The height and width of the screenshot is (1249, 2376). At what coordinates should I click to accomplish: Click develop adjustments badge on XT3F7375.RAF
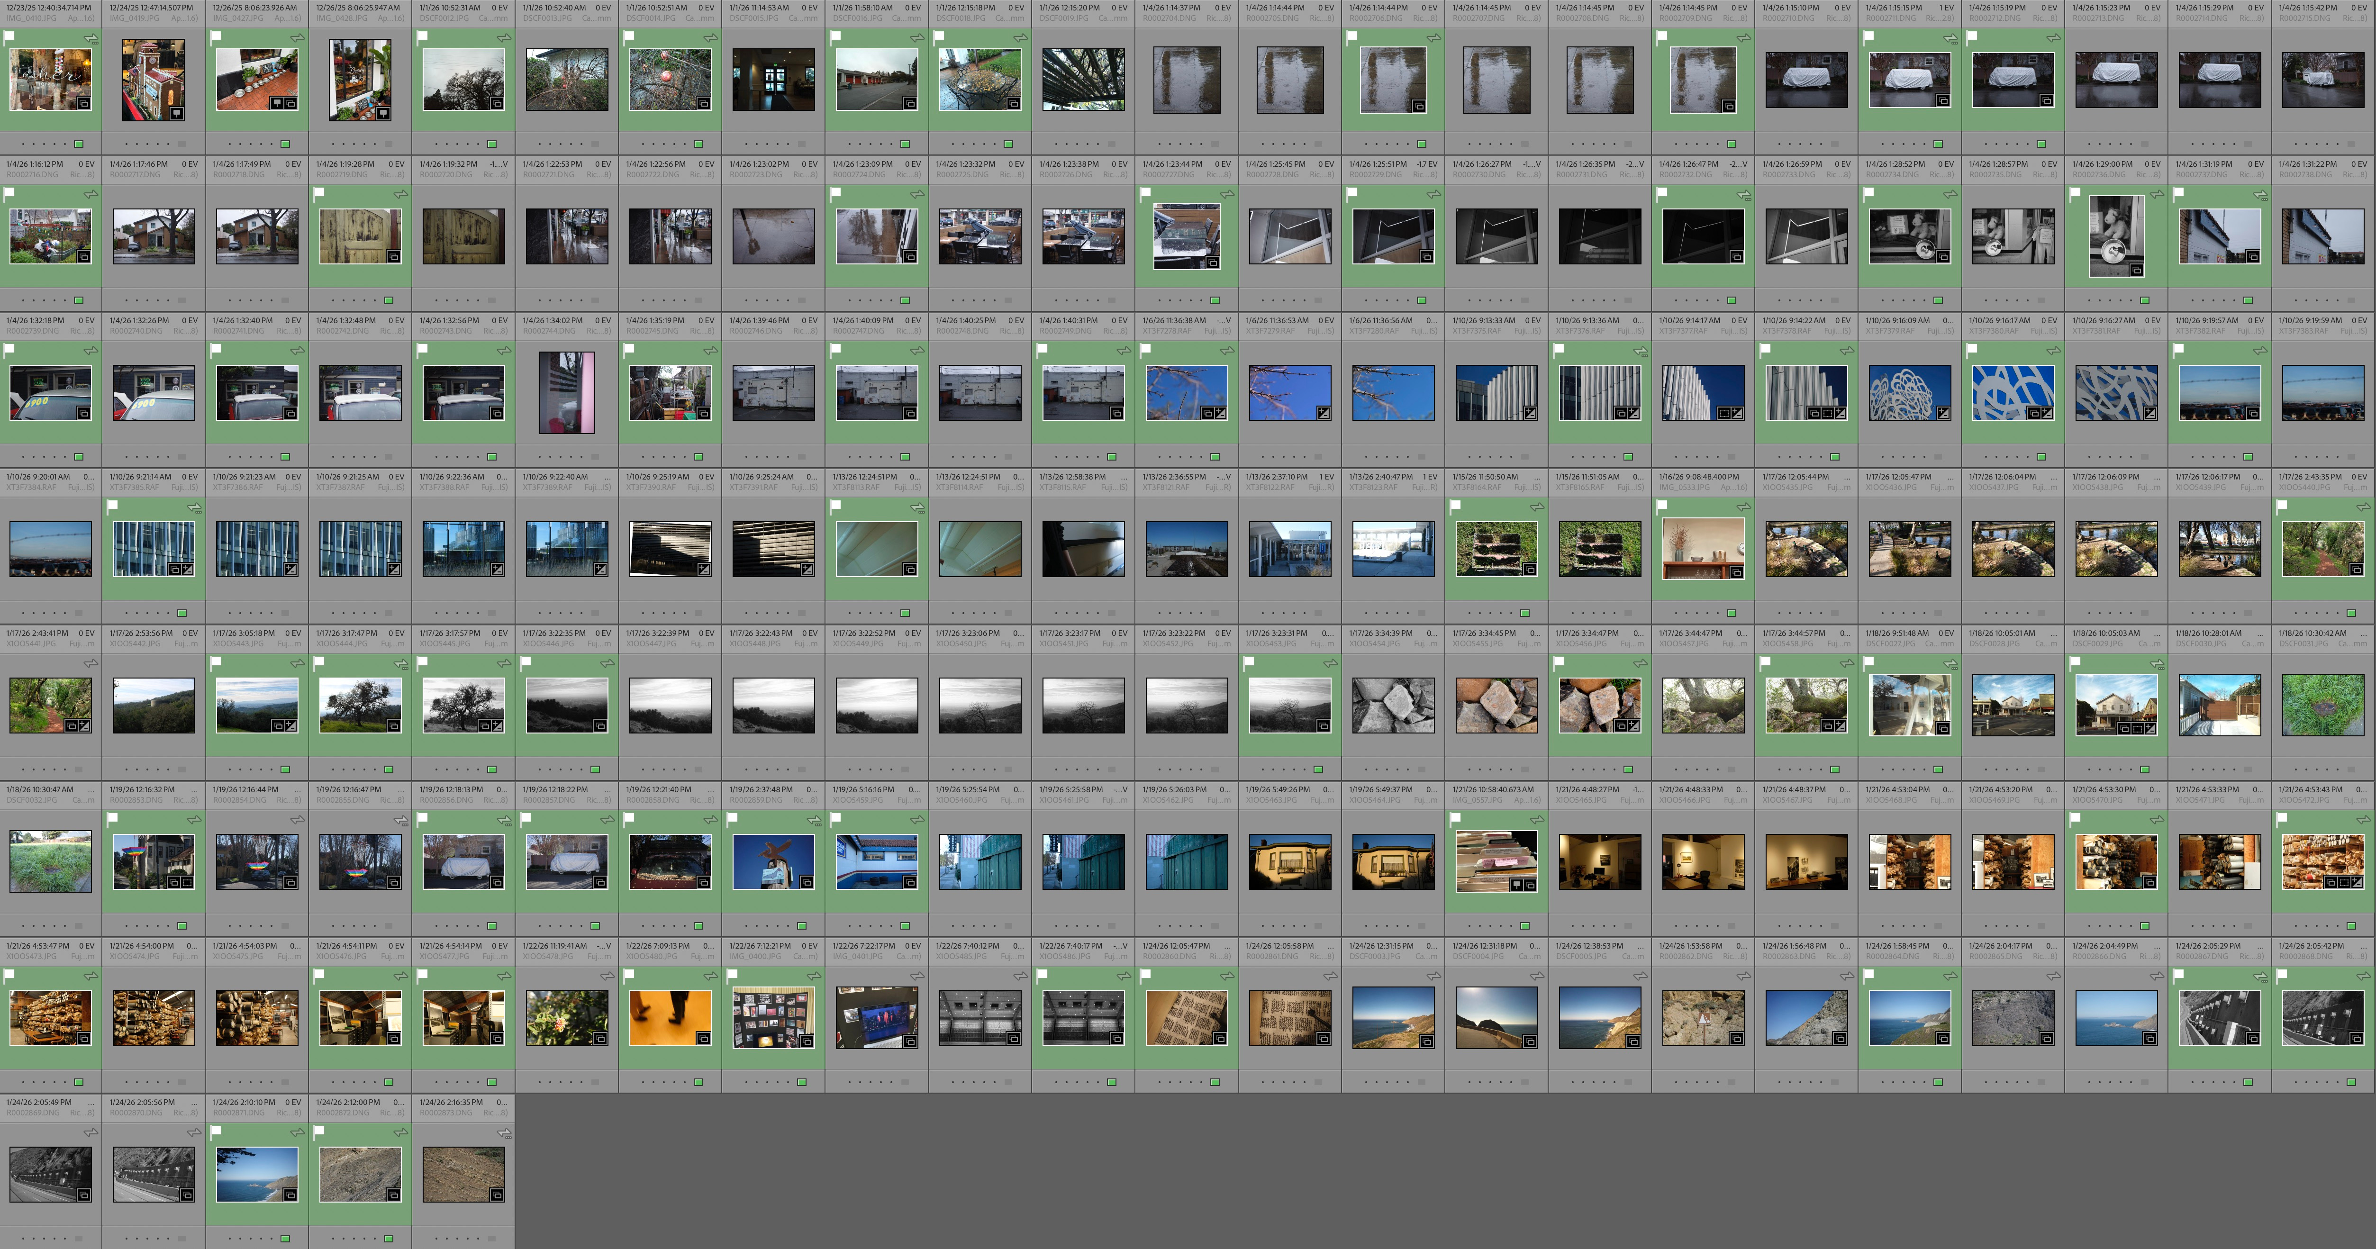pos(1530,413)
